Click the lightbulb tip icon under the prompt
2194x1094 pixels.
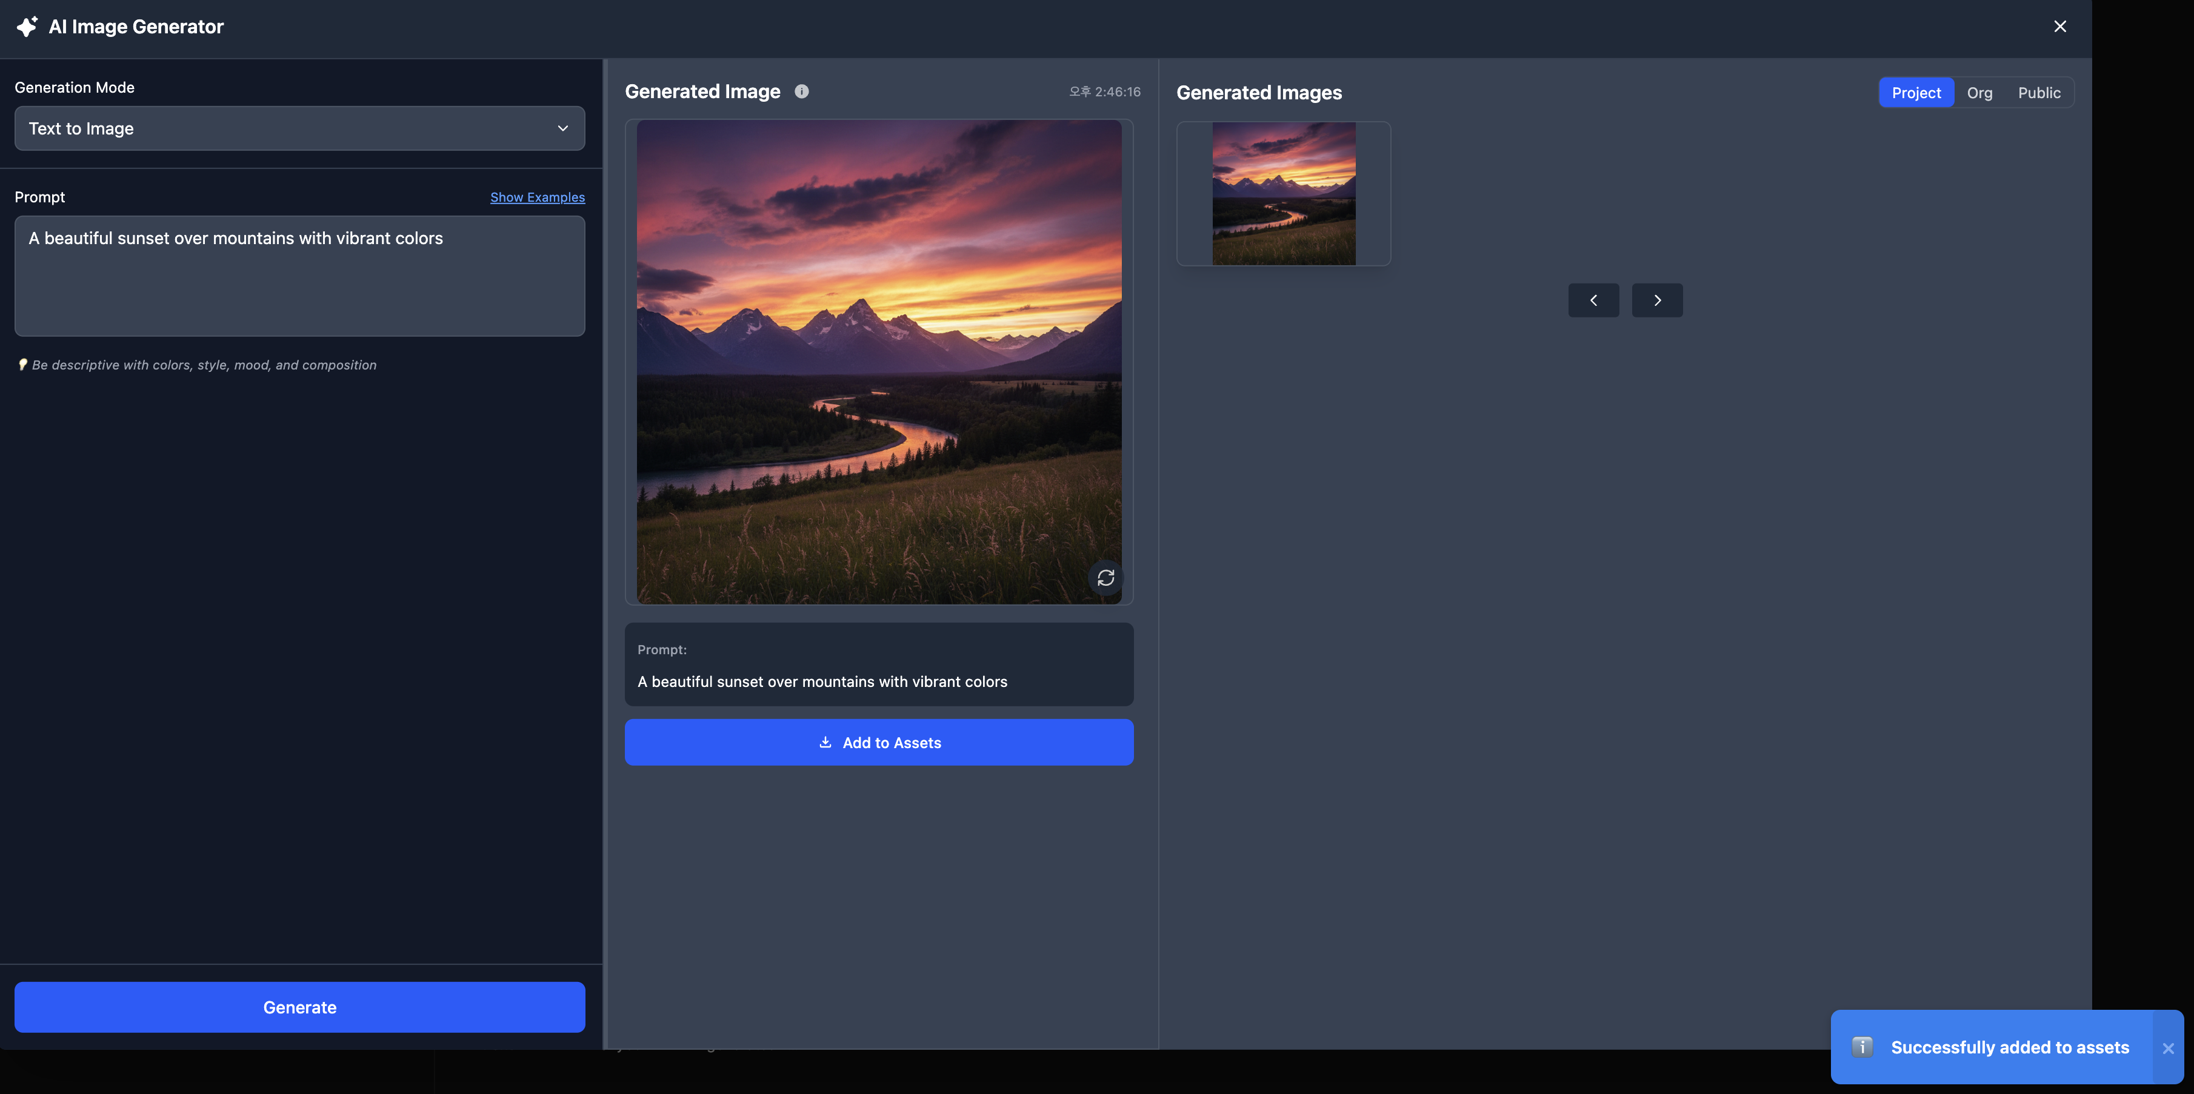(22, 365)
